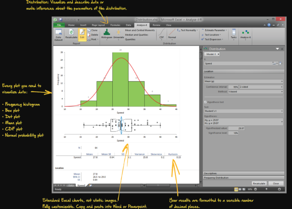This screenshot has height=209, width=292.
Task: Click the zoom level control in status bar
Action: (x=250, y=189)
